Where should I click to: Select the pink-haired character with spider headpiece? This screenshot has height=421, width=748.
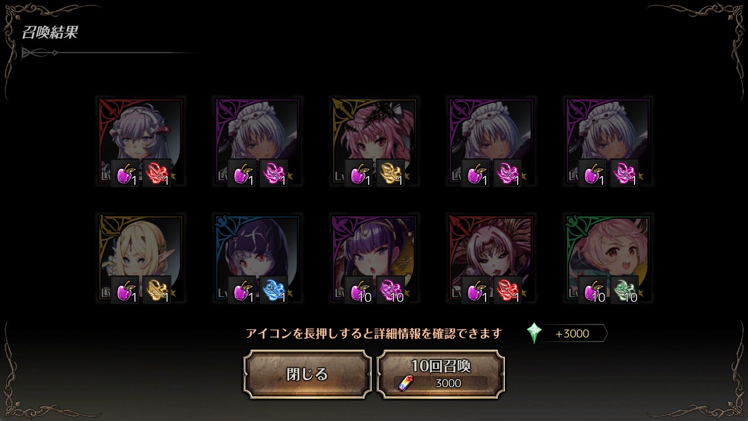point(374,141)
